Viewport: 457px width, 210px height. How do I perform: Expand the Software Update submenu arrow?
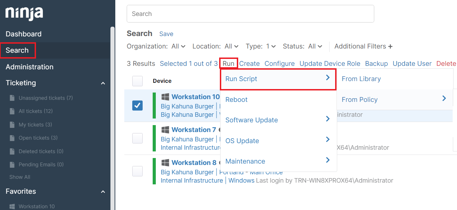tap(328, 119)
